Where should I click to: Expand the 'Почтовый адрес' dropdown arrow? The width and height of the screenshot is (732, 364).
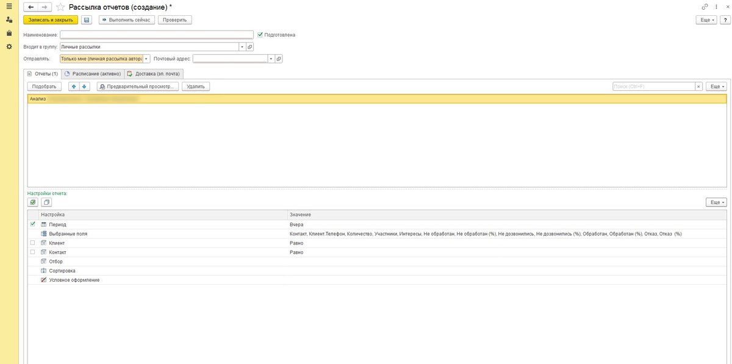tap(271, 59)
